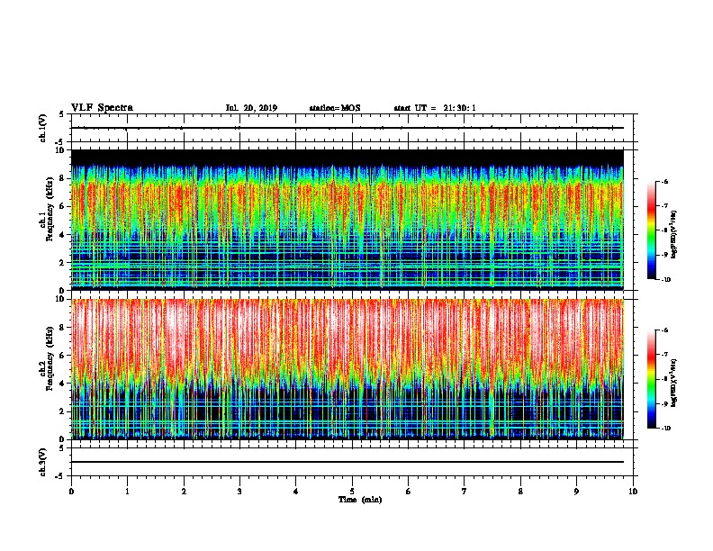
Task: Click the "VLF Spectra" plot title
Action: coord(102,108)
